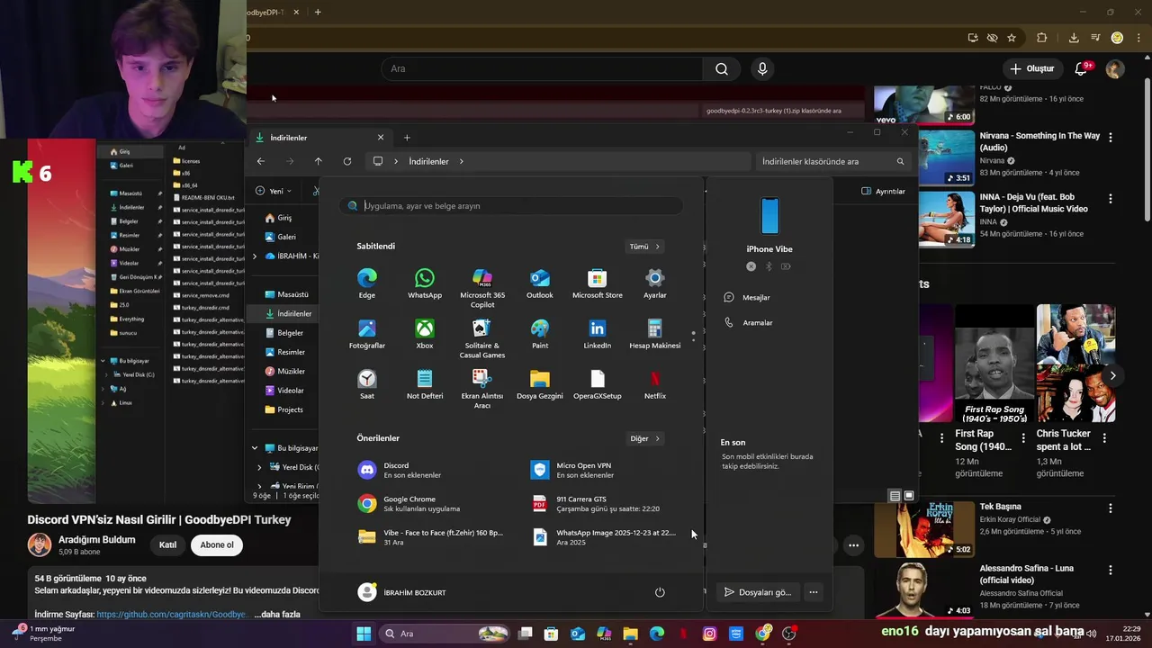Expand Bu bilgisayar tree node
Screen dimensions: 1152x648
click(255, 448)
